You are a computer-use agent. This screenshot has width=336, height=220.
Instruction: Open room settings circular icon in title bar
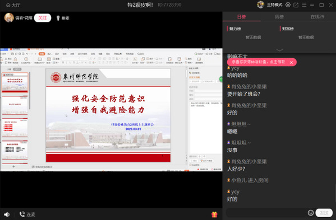tap(288, 4)
